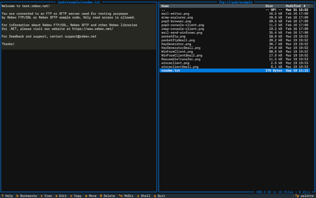
Task: Click MkDir in the footer bar
Action: 126,196
